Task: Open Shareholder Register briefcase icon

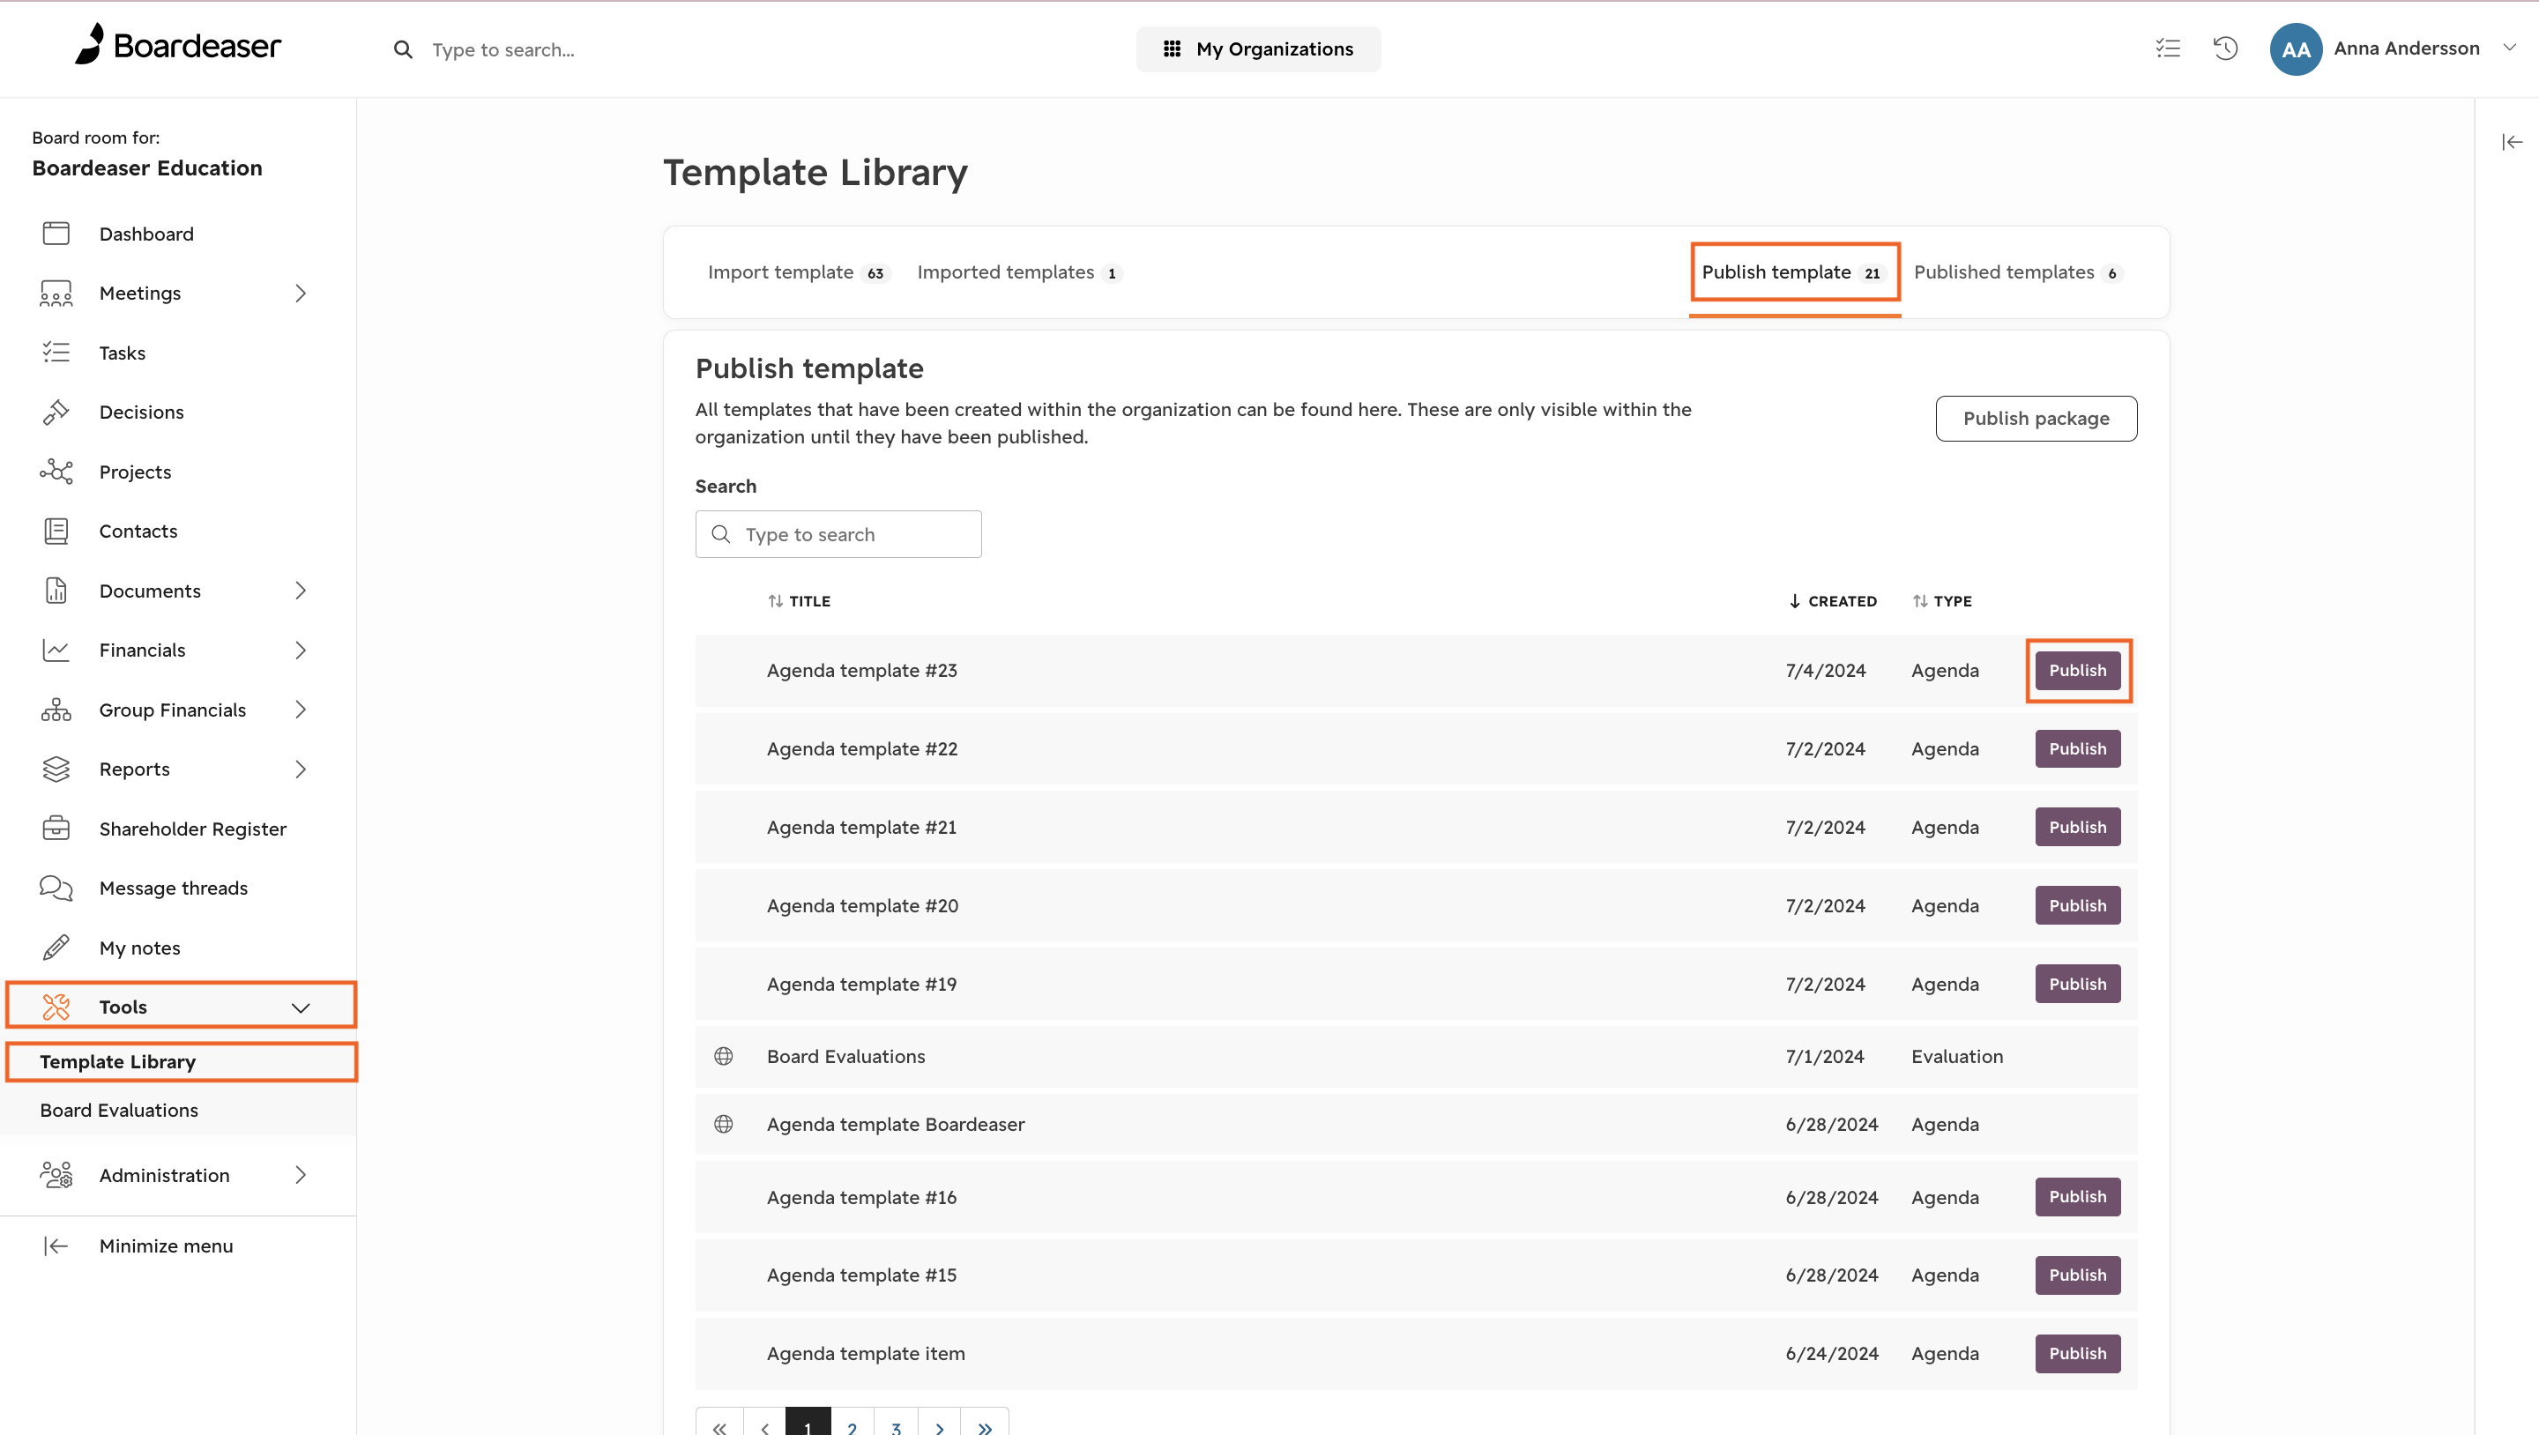Action: pyautogui.click(x=56, y=828)
